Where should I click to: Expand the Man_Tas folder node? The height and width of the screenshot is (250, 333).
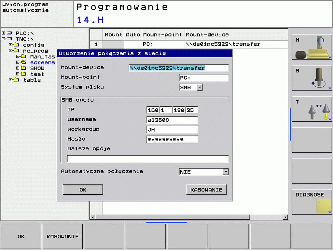click(18, 57)
